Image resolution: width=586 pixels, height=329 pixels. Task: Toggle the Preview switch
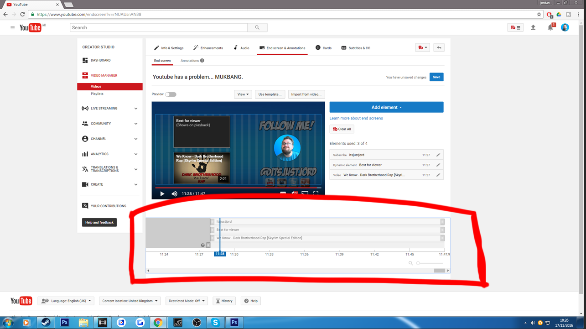coord(171,94)
